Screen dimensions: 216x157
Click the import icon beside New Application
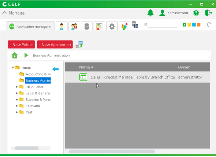coord(79,45)
